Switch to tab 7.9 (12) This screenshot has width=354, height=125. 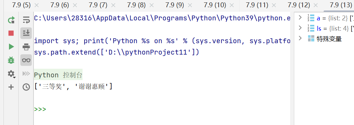tap(299, 5)
